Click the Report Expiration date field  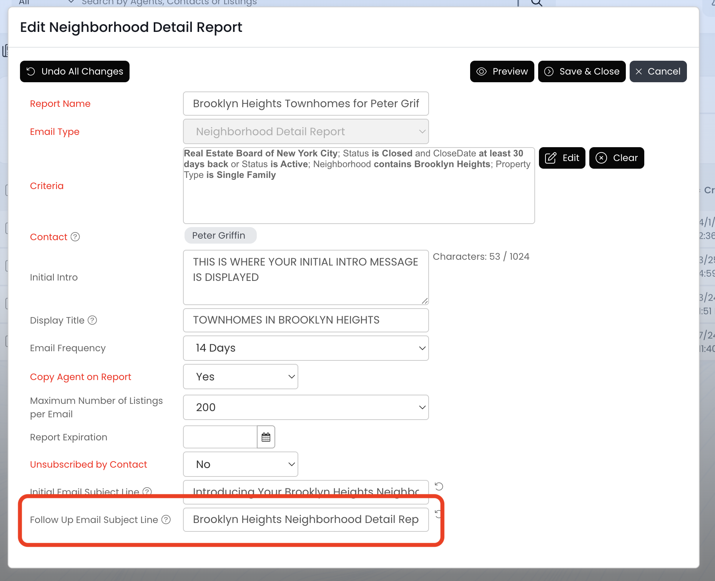tap(220, 437)
